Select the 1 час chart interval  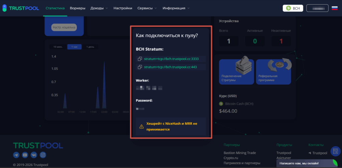point(74,47)
